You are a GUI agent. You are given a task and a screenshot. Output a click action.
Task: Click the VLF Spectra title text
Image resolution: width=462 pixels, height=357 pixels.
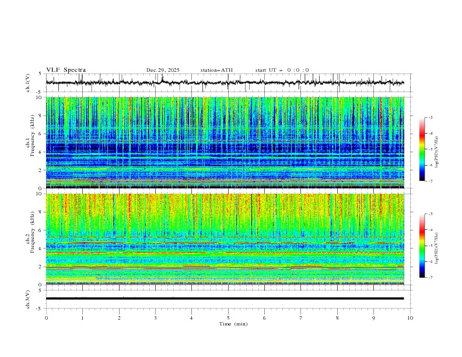tap(66, 70)
